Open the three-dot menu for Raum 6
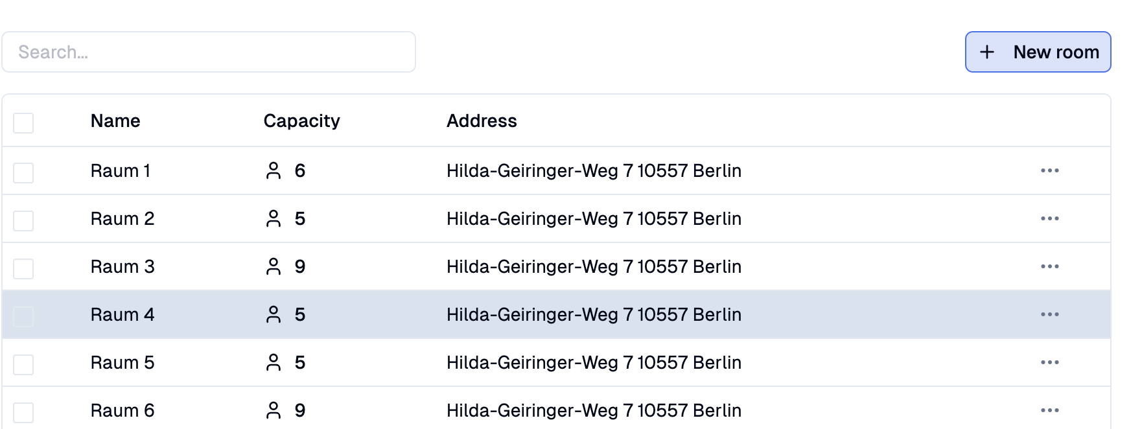This screenshot has height=429, width=1142. (x=1049, y=410)
